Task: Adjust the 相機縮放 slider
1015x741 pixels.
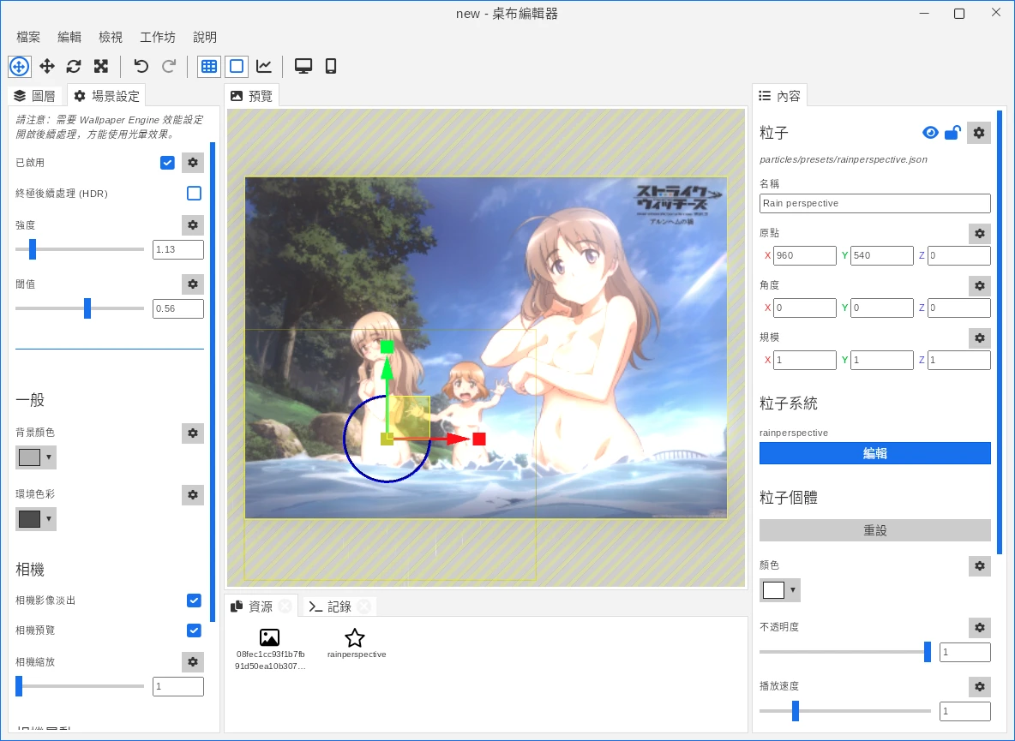Action: click(80, 686)
